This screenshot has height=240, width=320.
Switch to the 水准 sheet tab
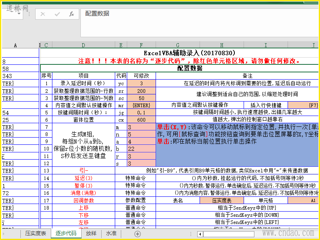tap(111, 233)
